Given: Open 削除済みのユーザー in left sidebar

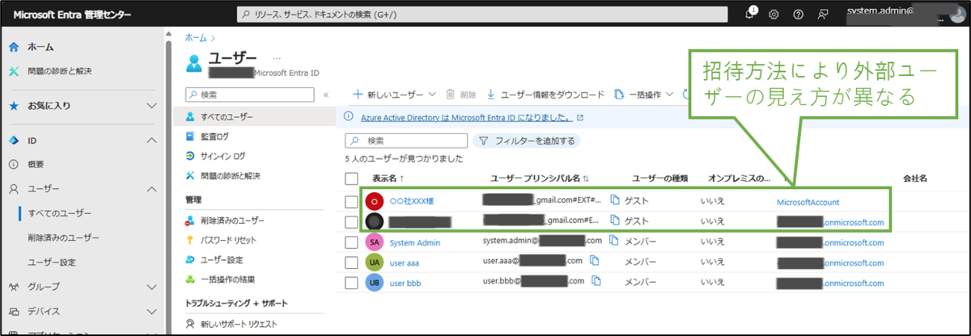Looking at the screenshot, I should pos(63,237).
